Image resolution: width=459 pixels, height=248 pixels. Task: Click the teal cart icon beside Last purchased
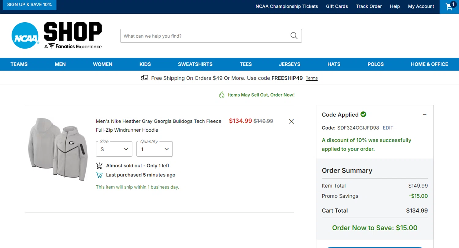[x=99, y=175]
